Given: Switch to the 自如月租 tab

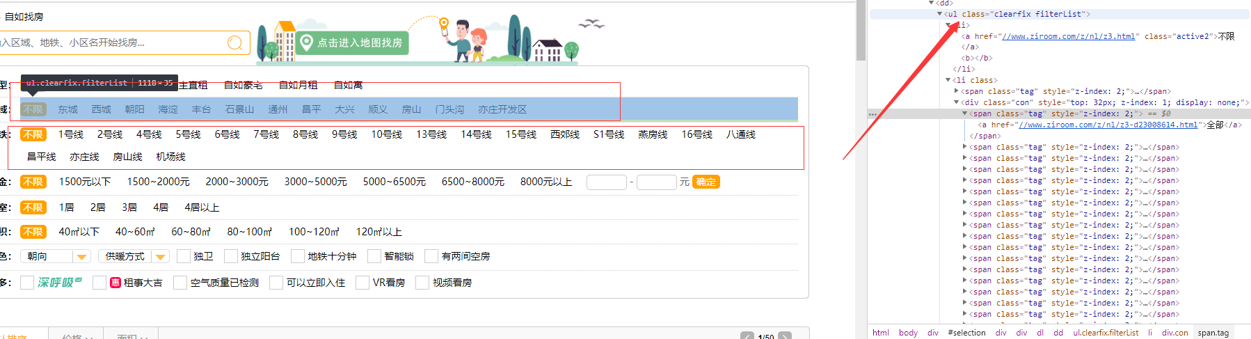Looking at the screenshot, I should point(298,85).
